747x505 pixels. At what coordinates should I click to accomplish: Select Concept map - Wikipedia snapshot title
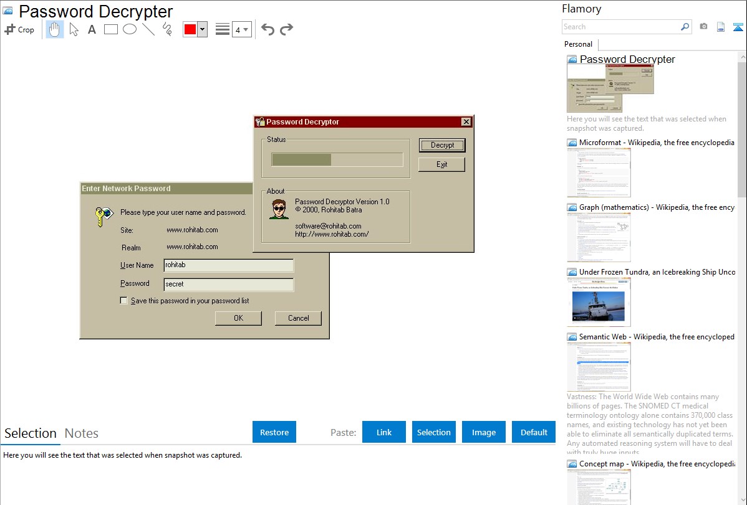(657, 463)
